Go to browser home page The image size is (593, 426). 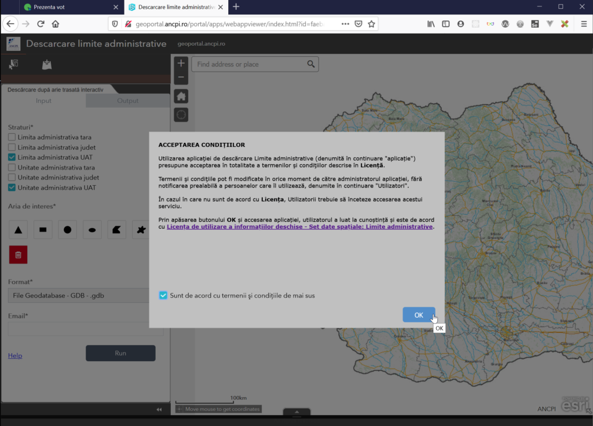coord(56,24)
